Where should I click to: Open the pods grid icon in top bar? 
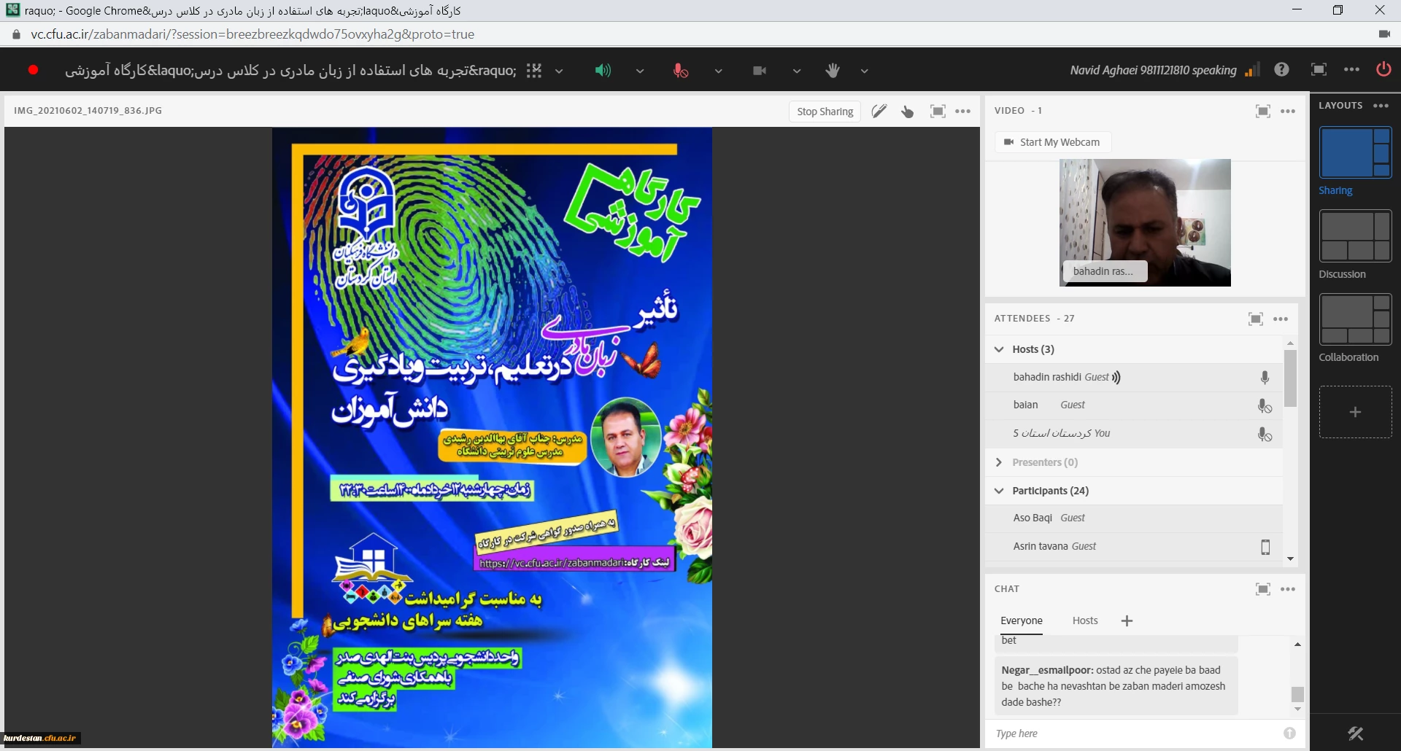click(x=534, y=71)
